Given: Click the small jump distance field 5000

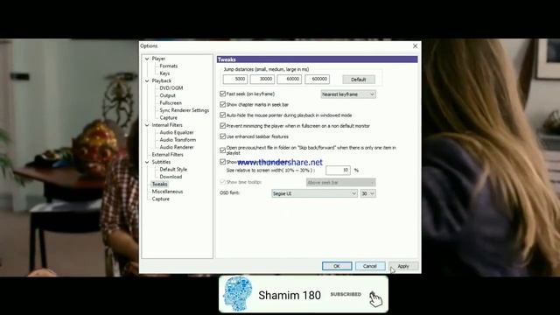Looking at the screenshot, I should [x=235, y=80].
